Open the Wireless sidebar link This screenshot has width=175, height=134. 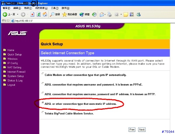pos(12,59)
